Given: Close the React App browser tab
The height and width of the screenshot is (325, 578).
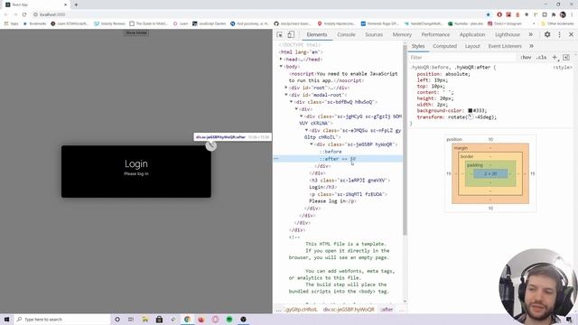Looking at the screenshot, I should coord(66,5).
